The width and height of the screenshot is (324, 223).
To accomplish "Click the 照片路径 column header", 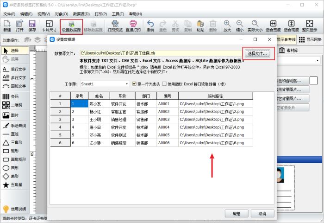I will point(215,96).
